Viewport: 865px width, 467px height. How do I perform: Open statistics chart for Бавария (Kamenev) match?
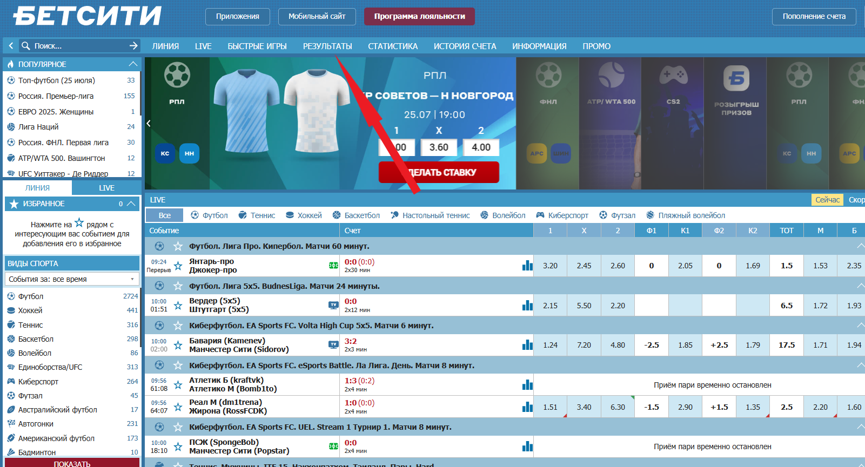pos(527,345)
